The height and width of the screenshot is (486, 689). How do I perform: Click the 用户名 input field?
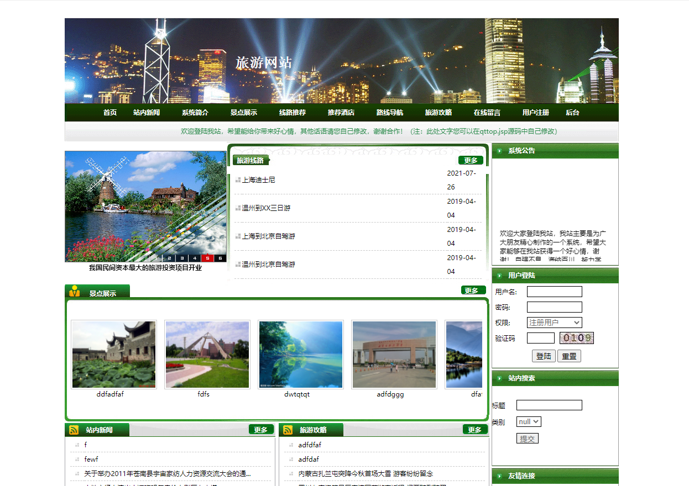(x=554, y=292)
